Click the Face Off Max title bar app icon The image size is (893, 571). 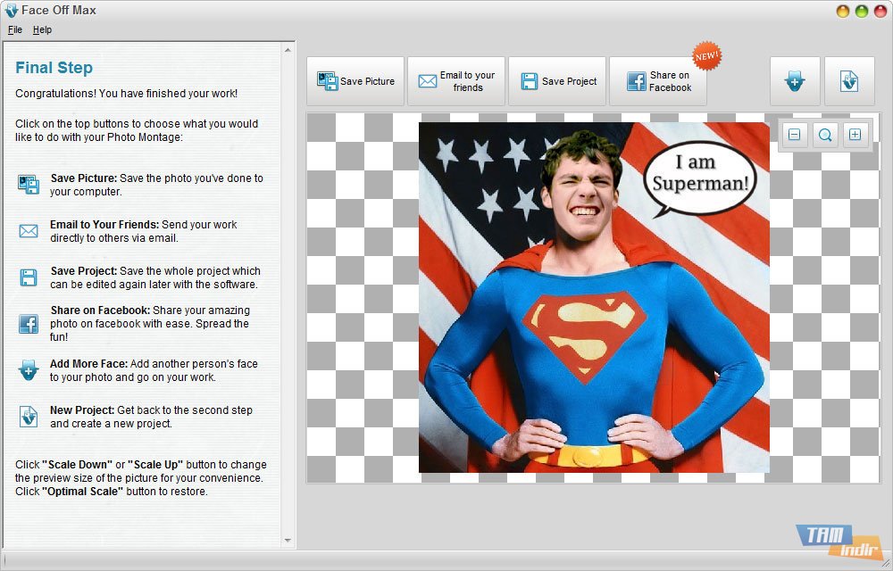click(x=11, y=10)
